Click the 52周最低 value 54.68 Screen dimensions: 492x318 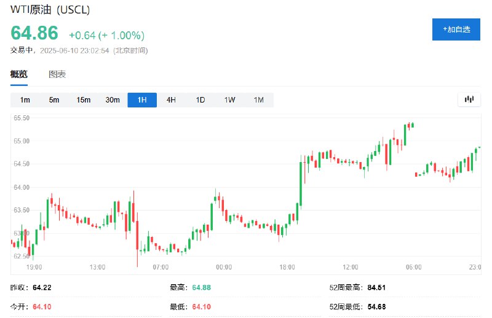(x=376, y=307)
